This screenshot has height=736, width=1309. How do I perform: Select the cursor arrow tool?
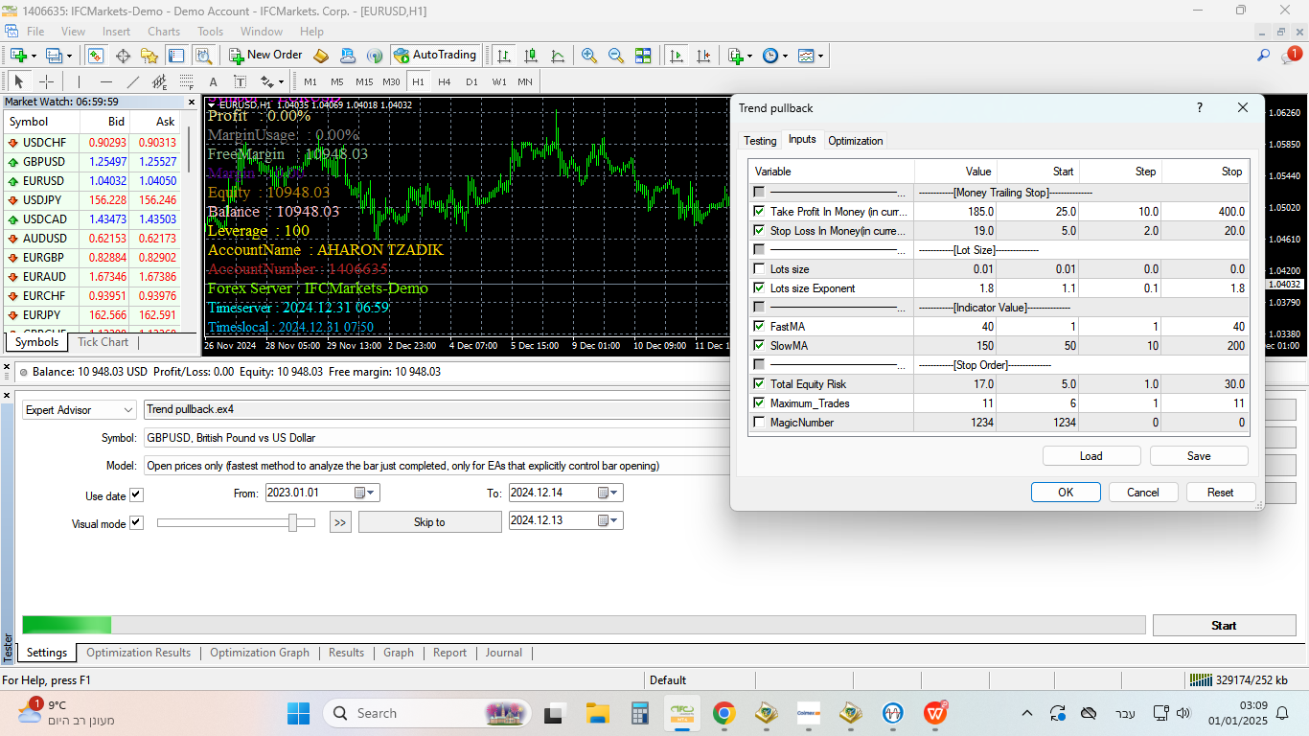(x=19, y=81)
